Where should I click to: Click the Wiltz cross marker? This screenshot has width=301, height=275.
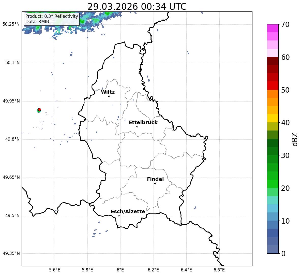tap(109, 96)
